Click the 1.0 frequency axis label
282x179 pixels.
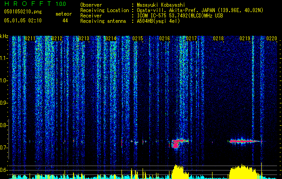tap(4, 81)
